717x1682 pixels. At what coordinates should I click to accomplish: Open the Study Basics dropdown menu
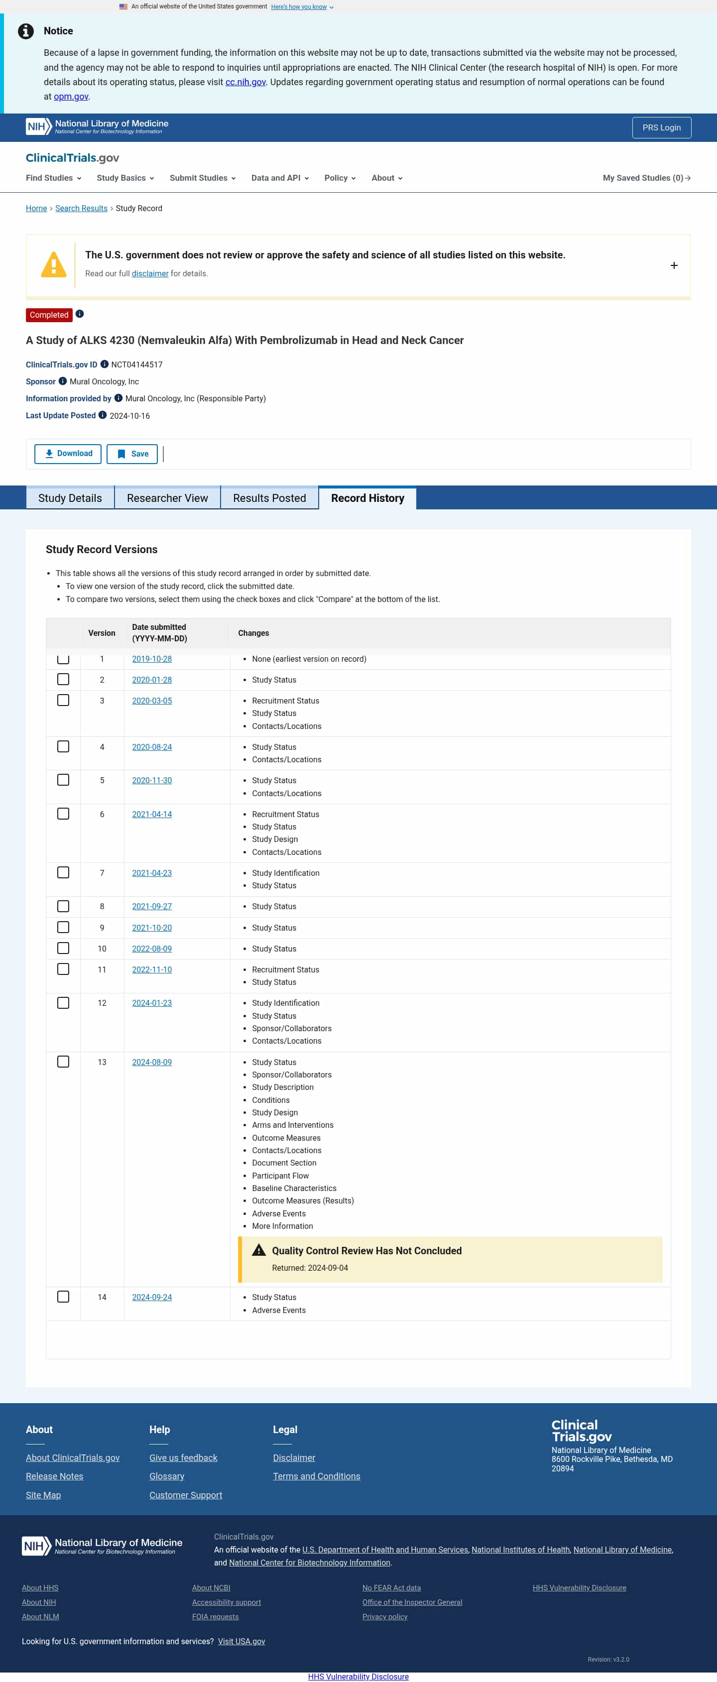pos(125,178)
